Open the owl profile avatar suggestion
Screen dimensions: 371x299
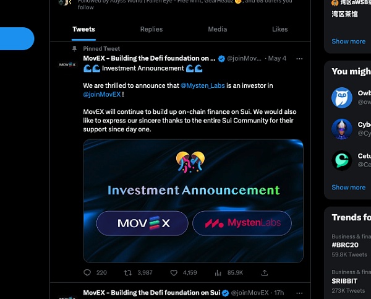(342, 98)
